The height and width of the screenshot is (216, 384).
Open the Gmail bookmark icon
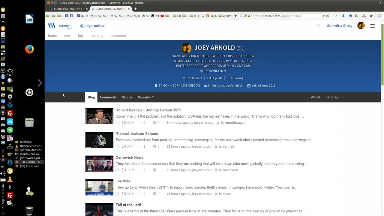pos(157,16)
